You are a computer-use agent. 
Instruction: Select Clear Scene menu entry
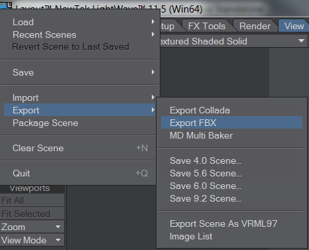coord(80,148)
